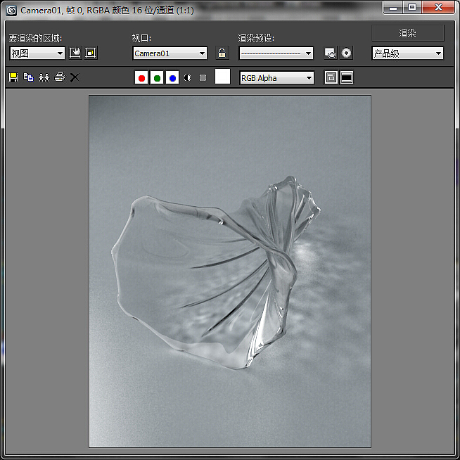Clear the rendered frame with the X icon
Screen dimensions: 460x460
75,78
